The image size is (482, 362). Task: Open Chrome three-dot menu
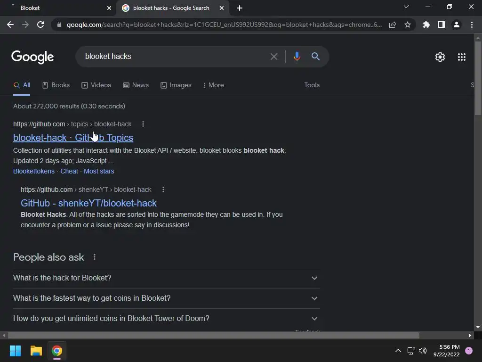pyautogui.click(x=472, y=25)
